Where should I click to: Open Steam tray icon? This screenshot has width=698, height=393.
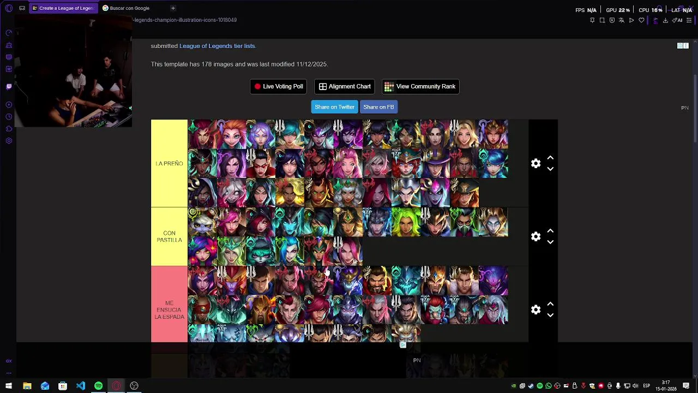(531, 386)
